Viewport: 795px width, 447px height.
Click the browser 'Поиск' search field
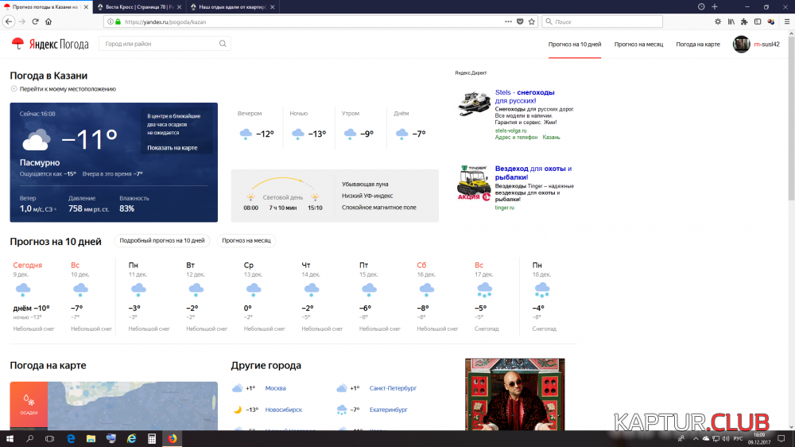[603, 21]
